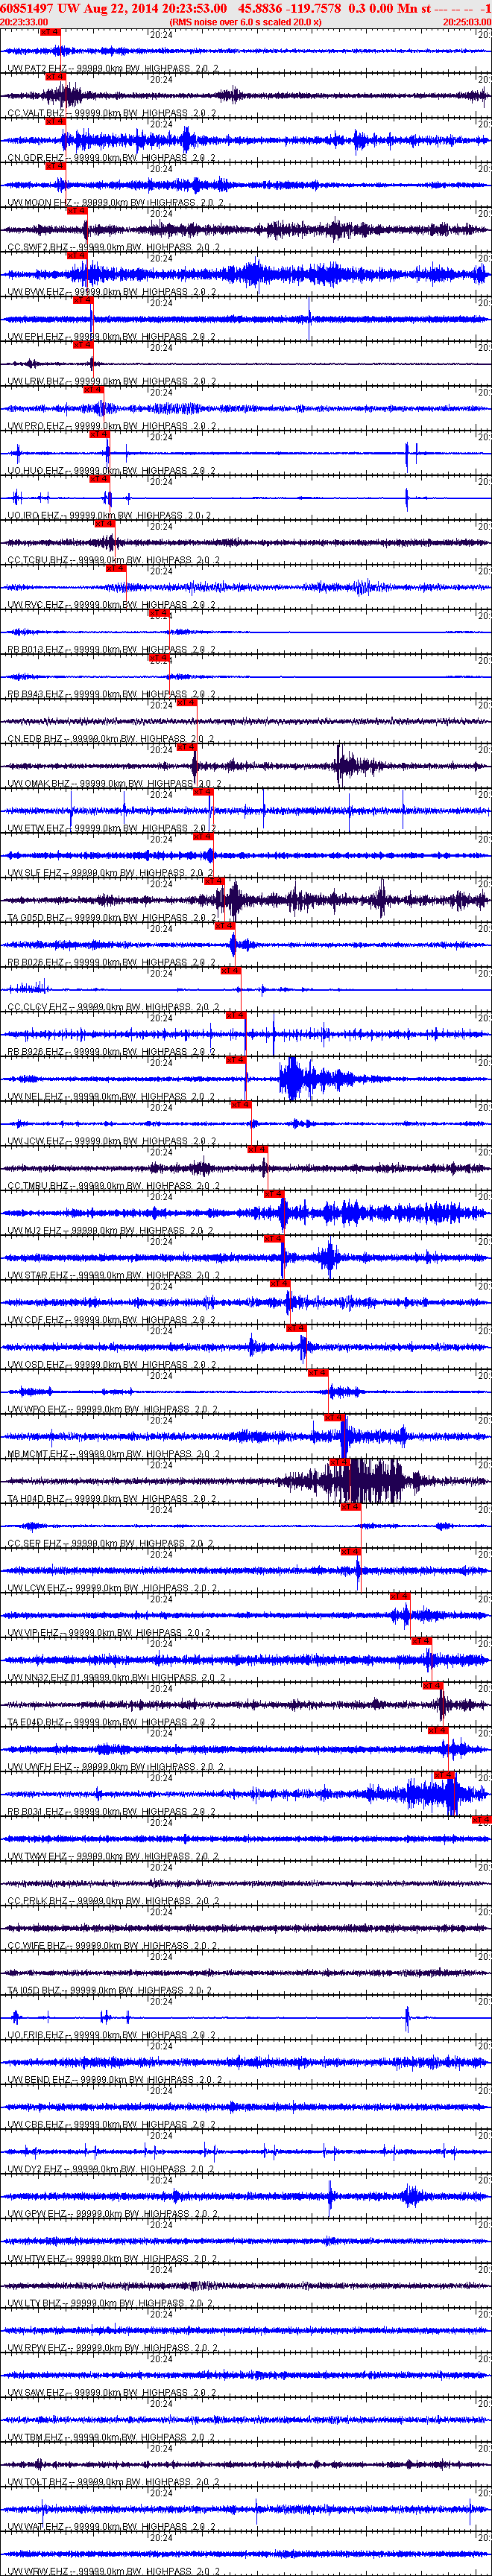492x2576 pixels.
Task: Select the UW.WPO.EHZ station label
Action: 112,1409
